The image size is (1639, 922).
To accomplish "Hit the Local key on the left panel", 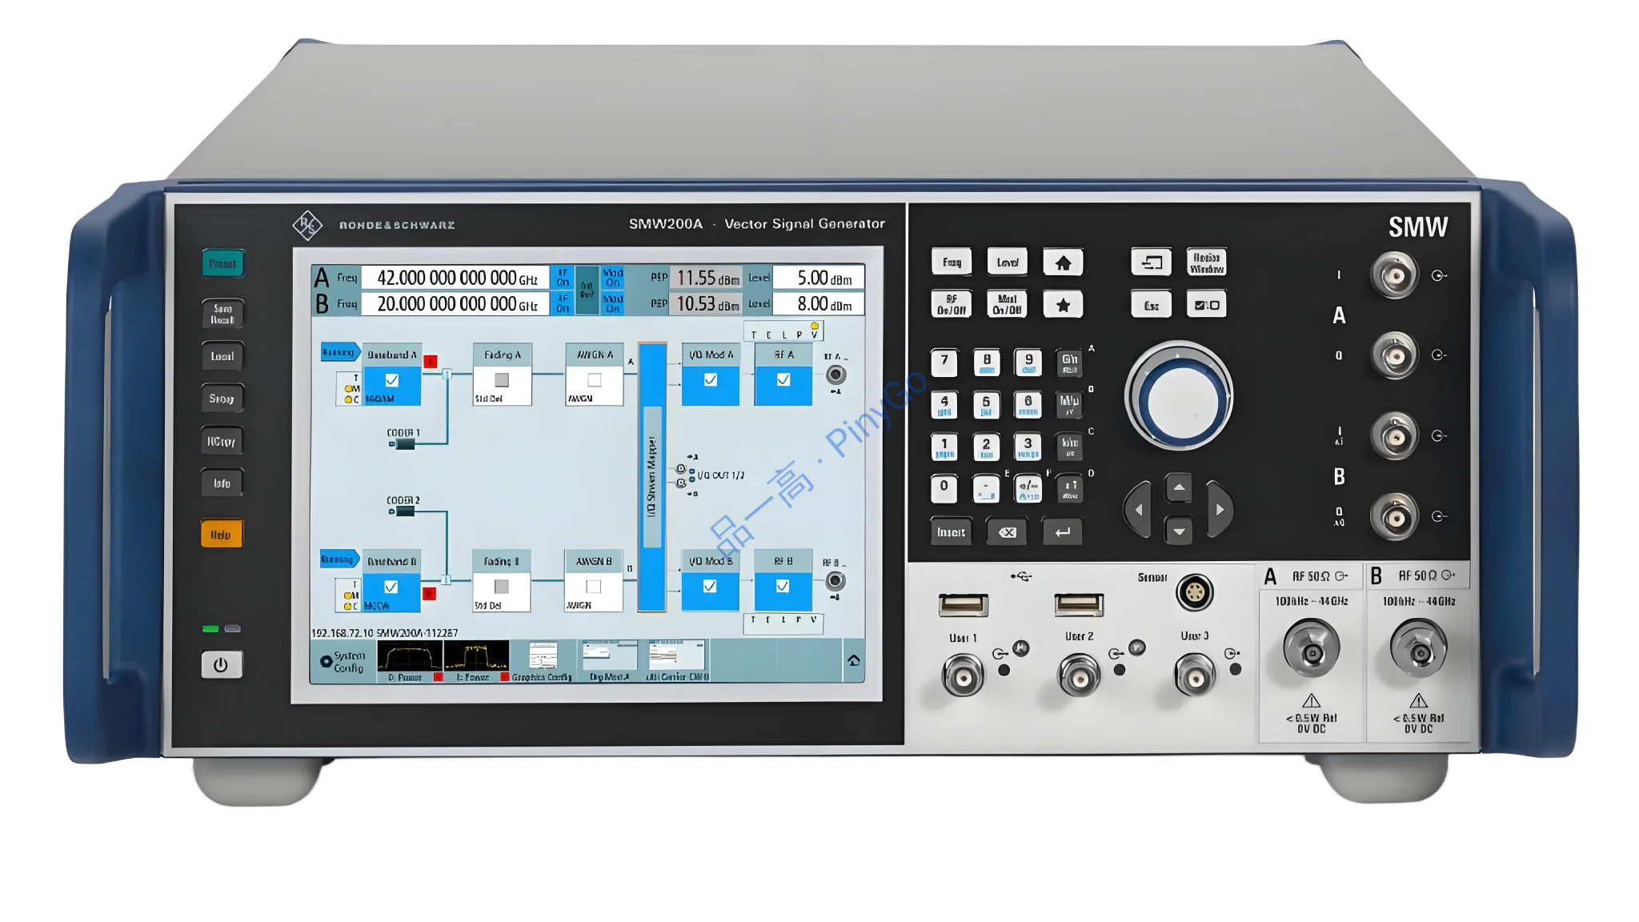I will pyautogui.click(x=222, y=356).
